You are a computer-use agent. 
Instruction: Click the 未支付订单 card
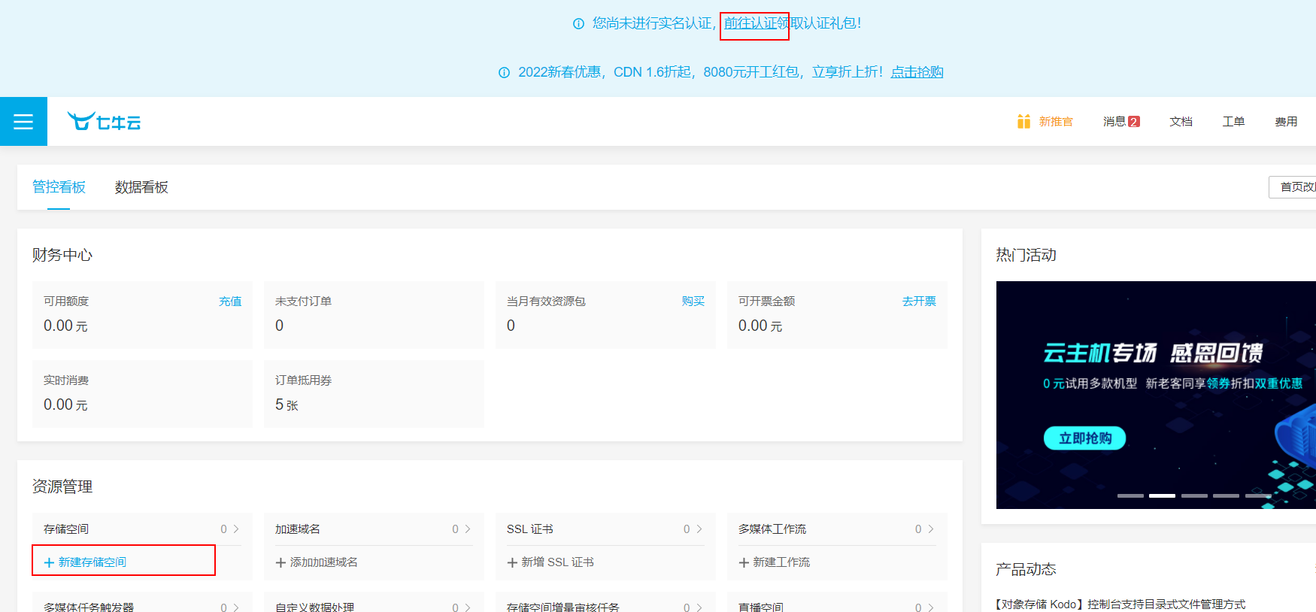point(374,315)
